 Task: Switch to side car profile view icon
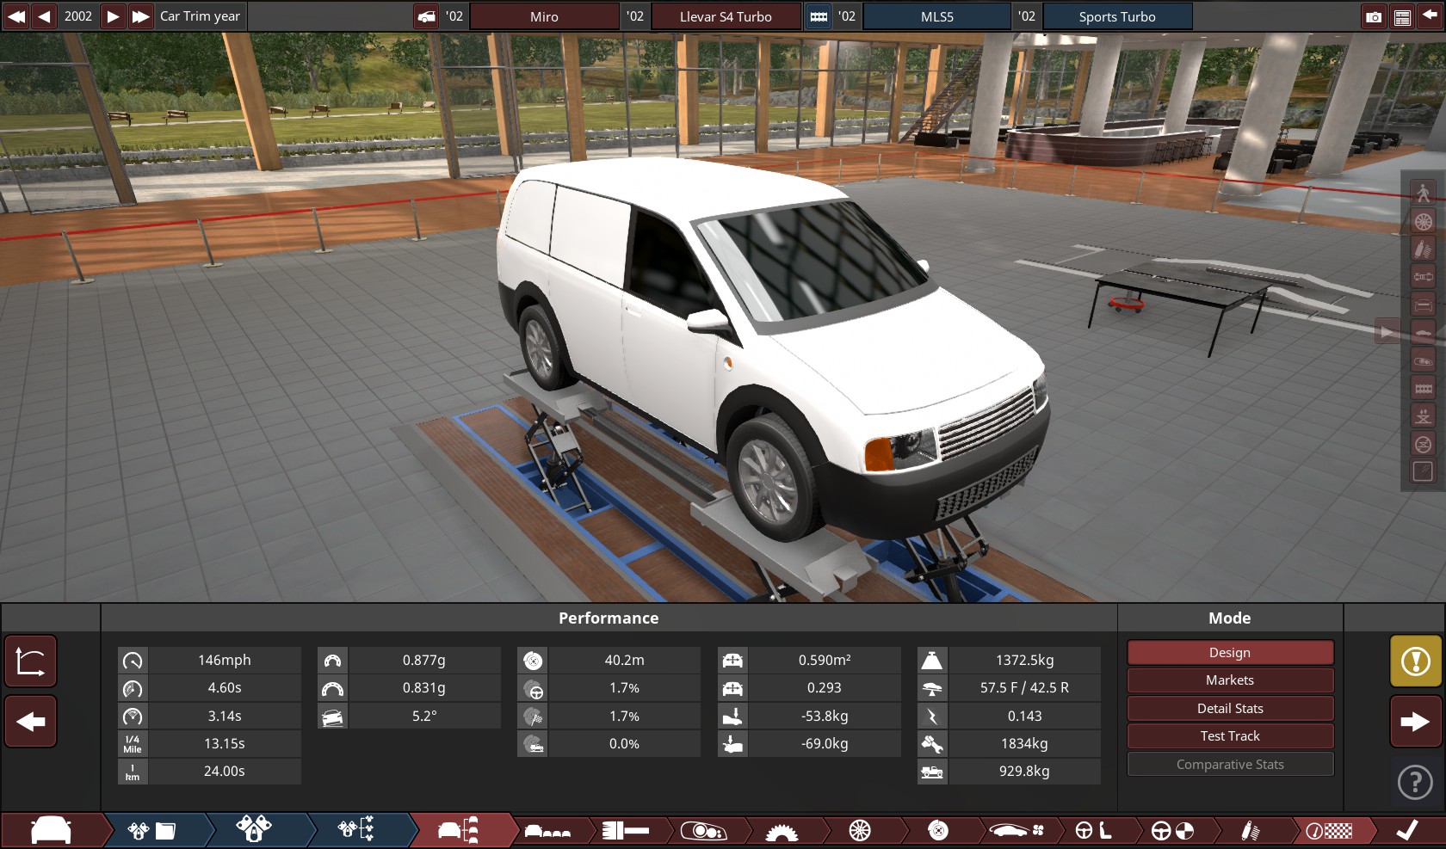[1423, 333]
